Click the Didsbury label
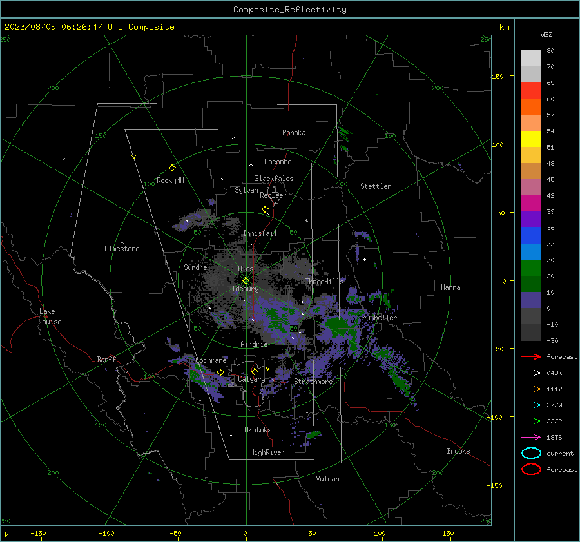 tap(243, 289)
